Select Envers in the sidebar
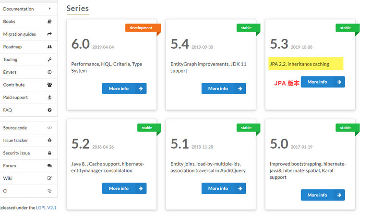This screenshot has width=384, height=219. point(29,72)
